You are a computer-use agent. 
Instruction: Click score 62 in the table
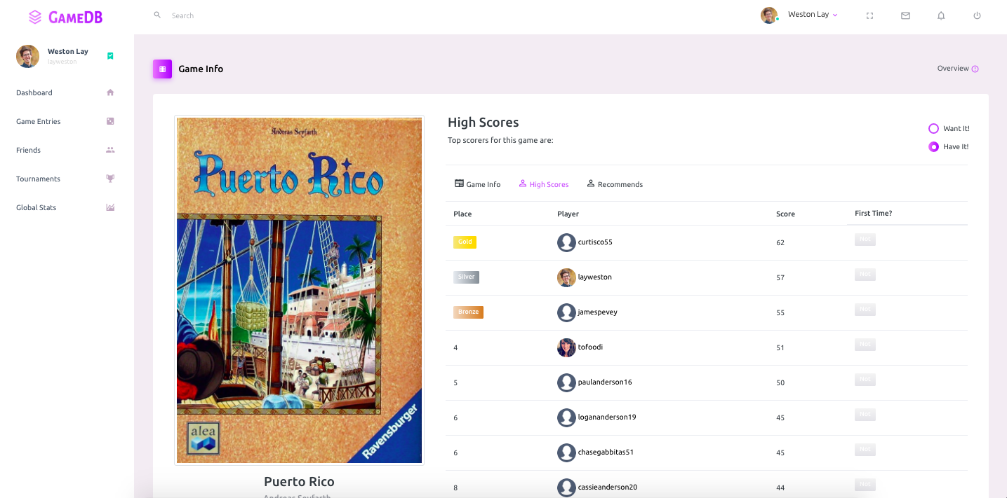pos(780,243)
